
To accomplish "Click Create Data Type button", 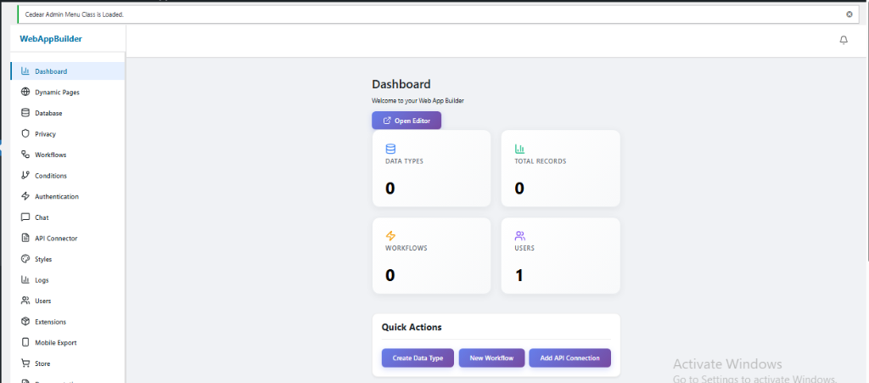I will (418, 358).
